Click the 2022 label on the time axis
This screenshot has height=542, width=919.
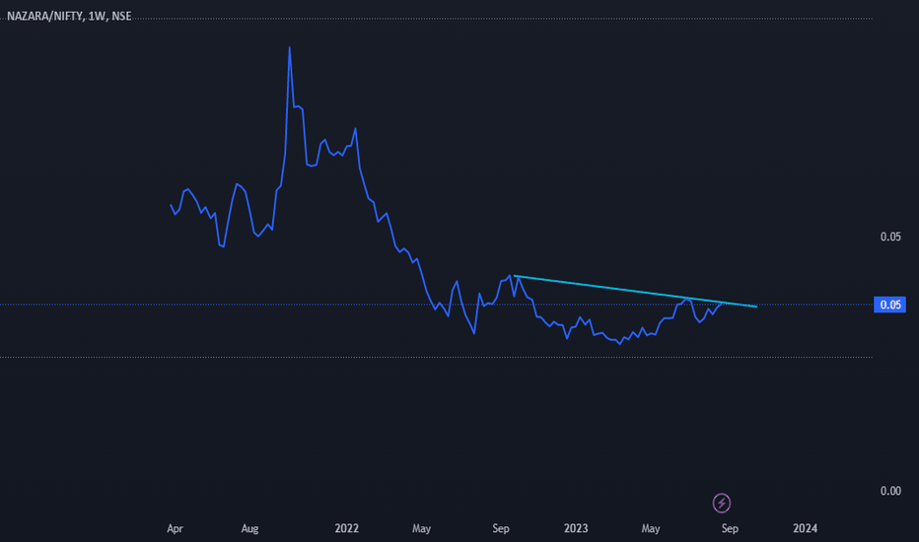pos(346,528)
